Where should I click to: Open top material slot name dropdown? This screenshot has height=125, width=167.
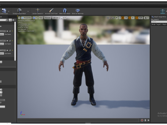[2, 34]
